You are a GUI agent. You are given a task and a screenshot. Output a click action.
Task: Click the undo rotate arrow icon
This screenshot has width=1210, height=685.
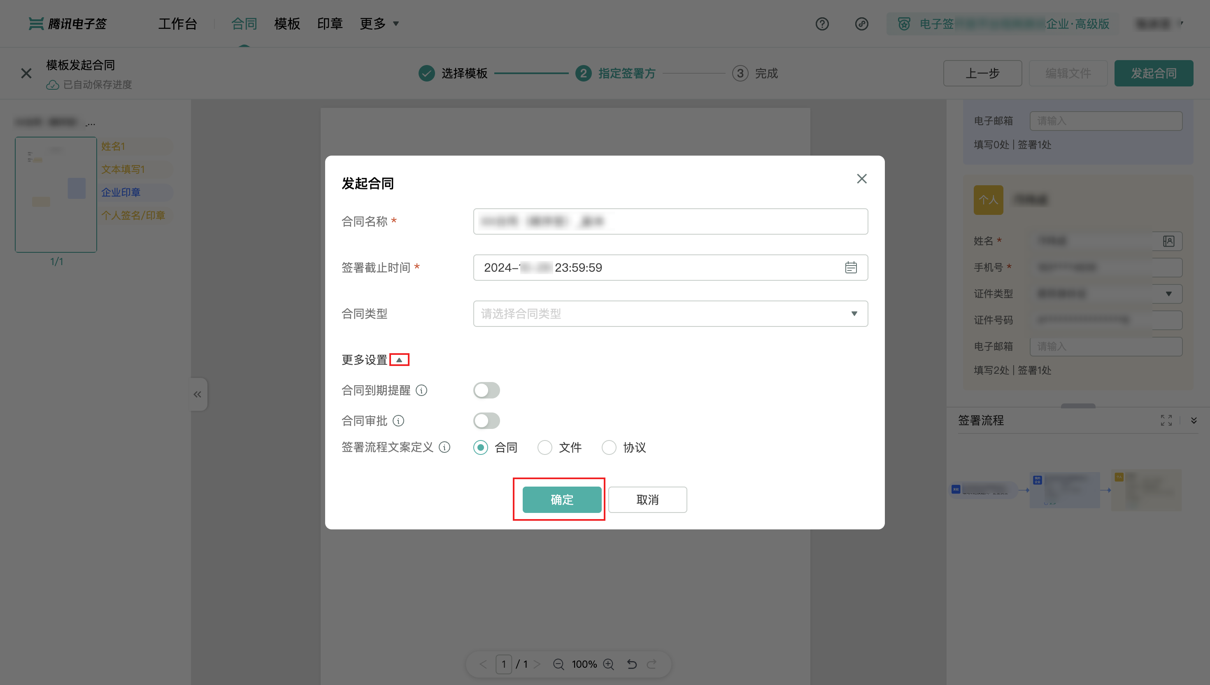click(x=632, y=664)
